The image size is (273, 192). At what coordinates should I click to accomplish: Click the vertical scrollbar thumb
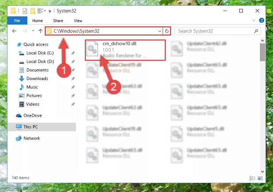click(262, 52)
